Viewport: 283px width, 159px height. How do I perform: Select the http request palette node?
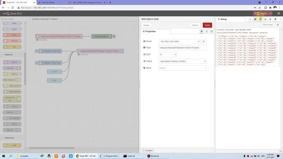12,86
